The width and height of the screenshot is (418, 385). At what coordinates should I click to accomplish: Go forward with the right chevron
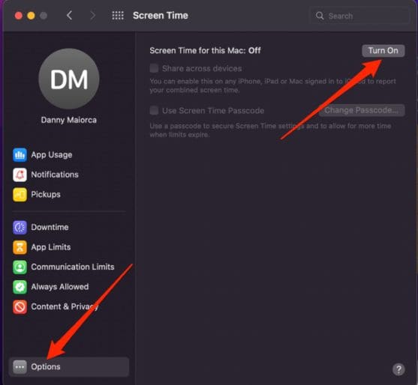92,16
